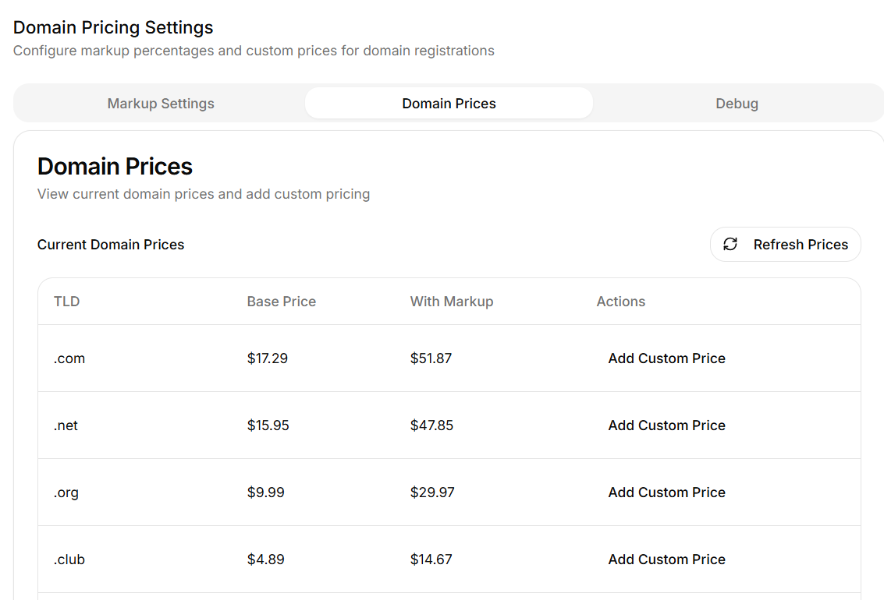Select the .com TLD cell
The height and width of the screenshot is (600, 884).
tap(69, 358)
